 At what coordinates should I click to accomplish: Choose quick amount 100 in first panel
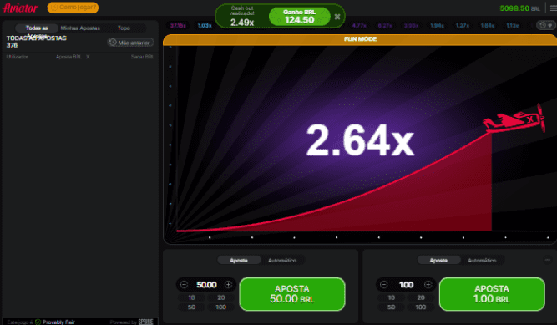221,307
